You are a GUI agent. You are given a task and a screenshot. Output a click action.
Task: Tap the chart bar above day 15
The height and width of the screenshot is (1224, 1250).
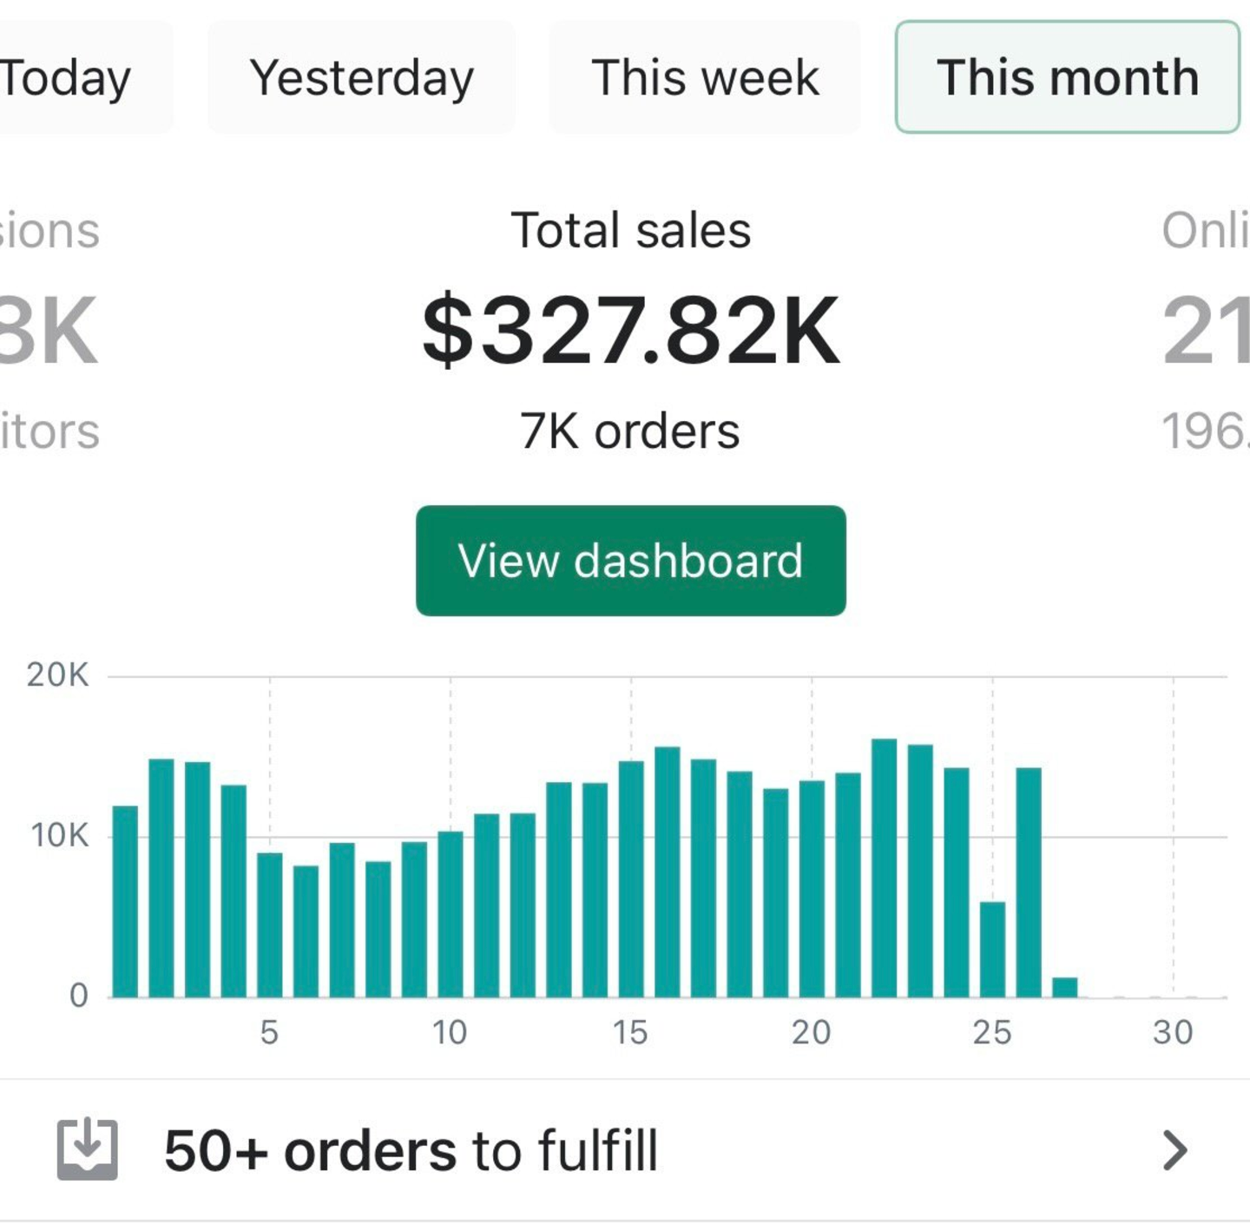coord(631,879)
